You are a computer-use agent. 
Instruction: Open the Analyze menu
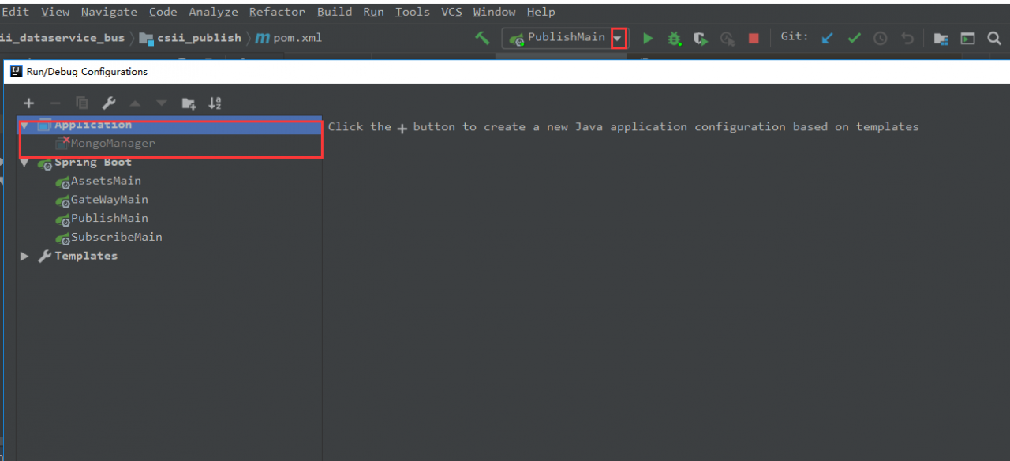(x=213, y=12)
